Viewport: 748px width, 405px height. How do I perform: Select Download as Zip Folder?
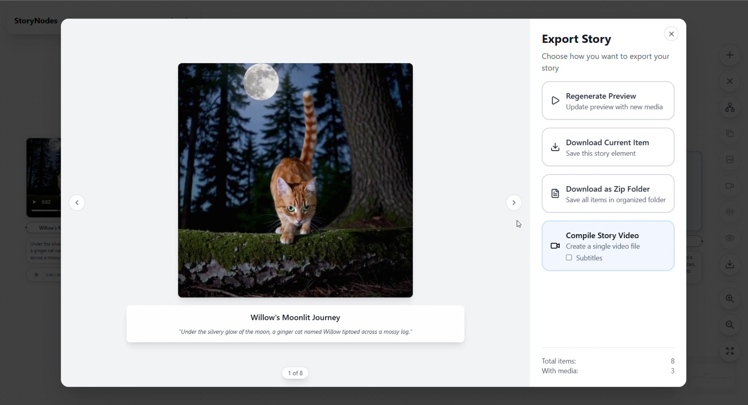[x=608, y=194]
